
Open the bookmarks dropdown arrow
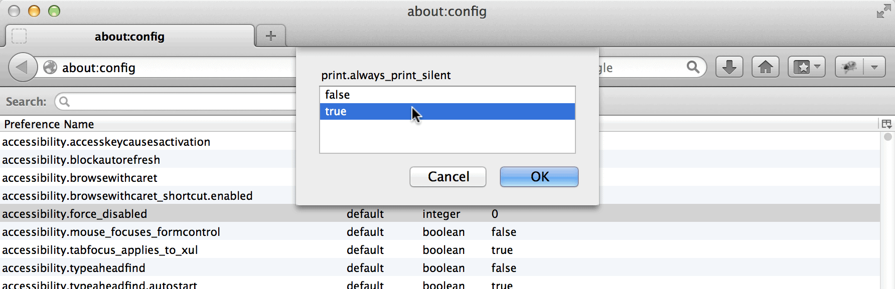817,67
